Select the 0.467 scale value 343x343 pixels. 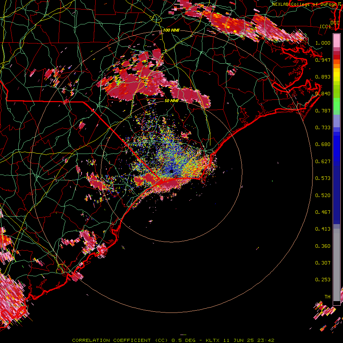tap(323, 212)
